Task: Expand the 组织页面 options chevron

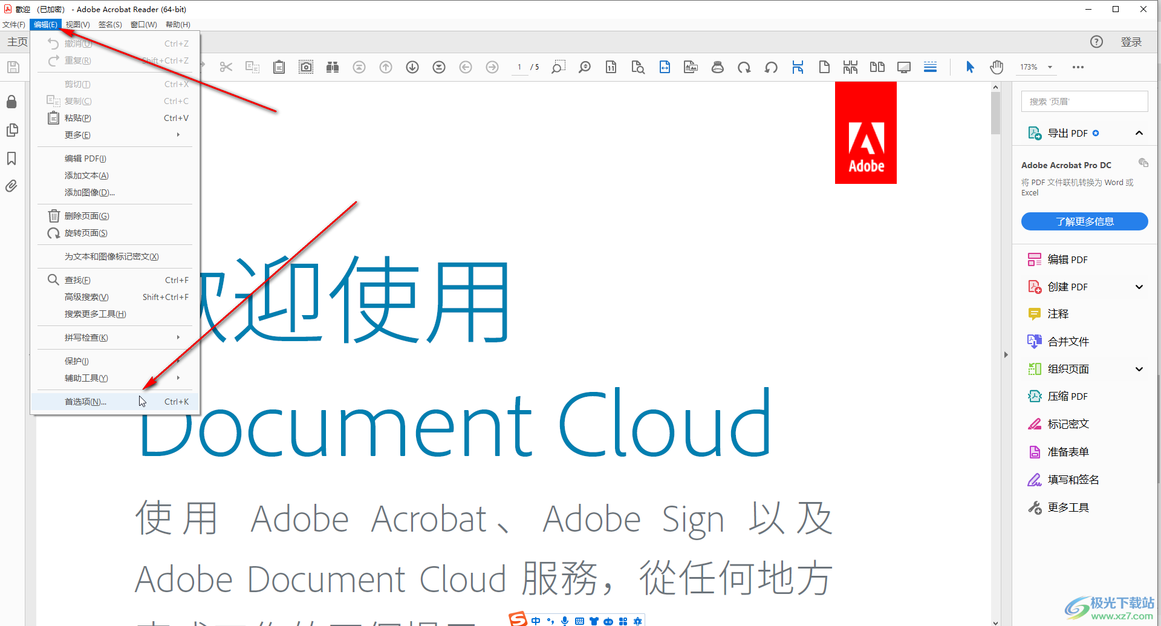Action: point(1139,369)
